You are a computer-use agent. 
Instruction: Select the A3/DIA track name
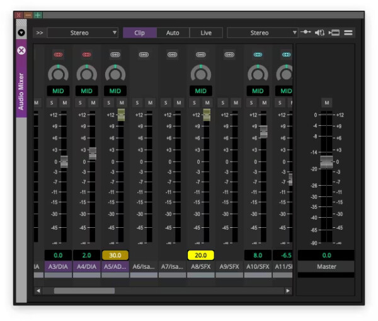pos(58,267)
